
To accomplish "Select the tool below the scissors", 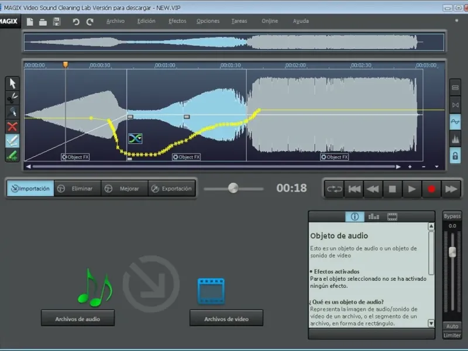I will point(12,112).
